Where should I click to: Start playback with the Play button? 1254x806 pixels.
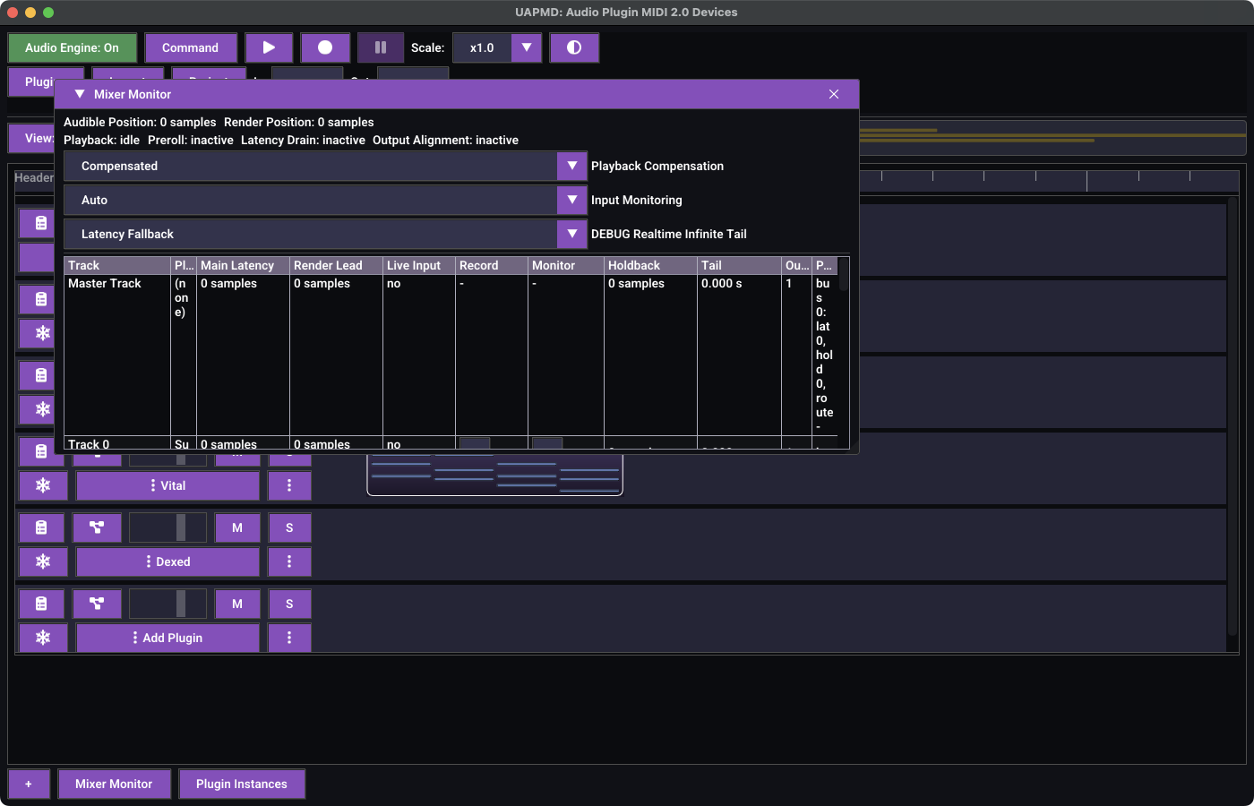[269, 47]
